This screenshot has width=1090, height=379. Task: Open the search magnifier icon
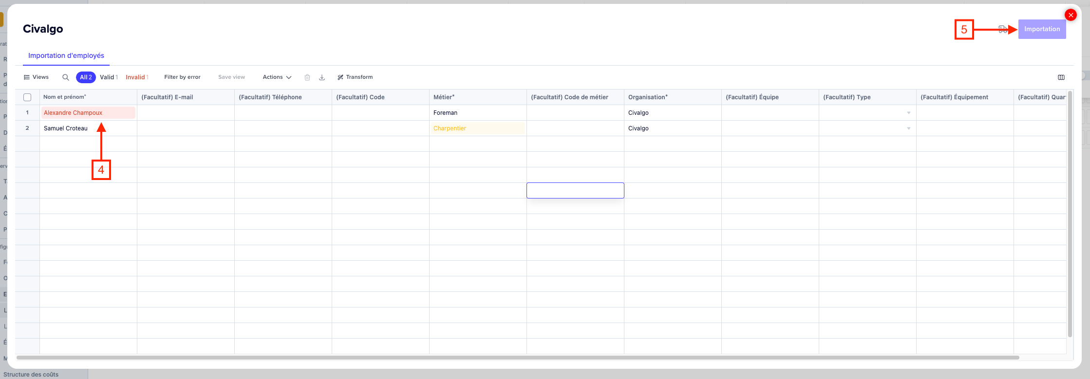tap(66, 77)
